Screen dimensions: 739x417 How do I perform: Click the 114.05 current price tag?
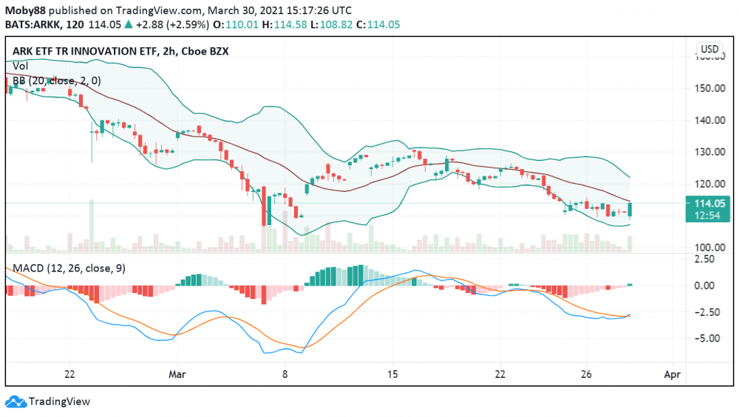709,203
